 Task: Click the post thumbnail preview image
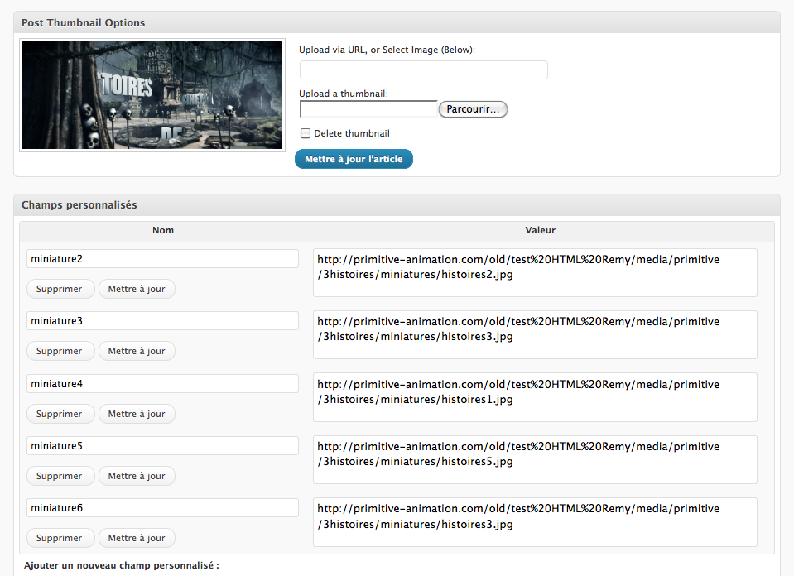click(x=152, y=95)
